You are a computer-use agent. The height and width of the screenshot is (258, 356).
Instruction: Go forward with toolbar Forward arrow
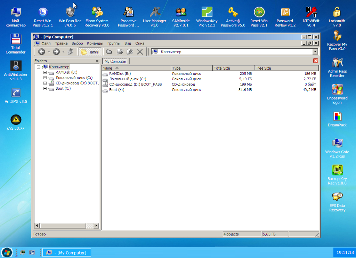point(56,52)
